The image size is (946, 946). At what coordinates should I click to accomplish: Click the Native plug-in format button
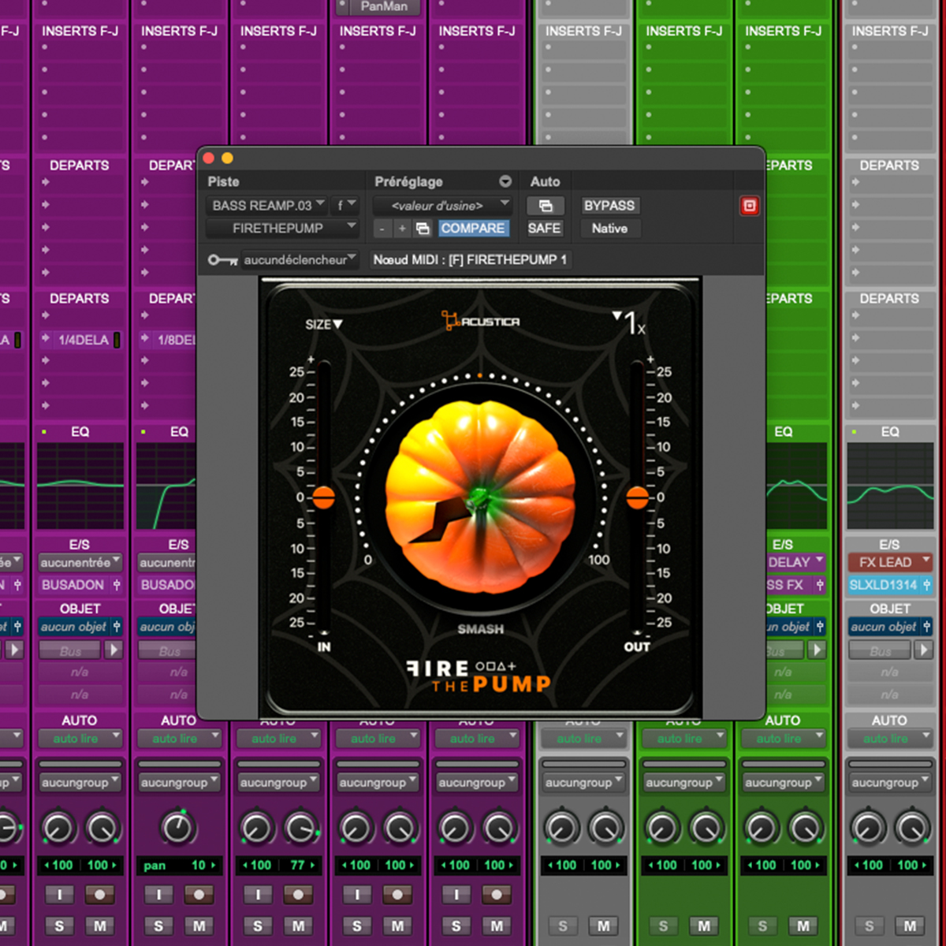tap(610, 229)
